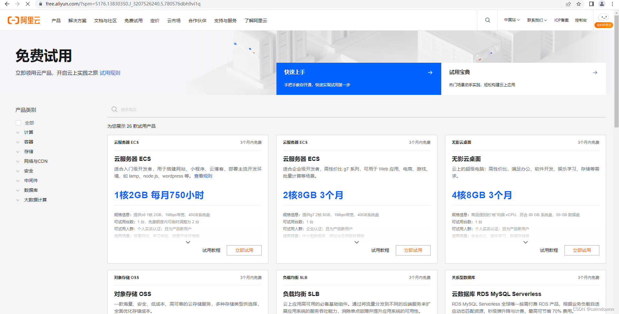
Task: Expand the 容器 category
Action: coord(18,142)
